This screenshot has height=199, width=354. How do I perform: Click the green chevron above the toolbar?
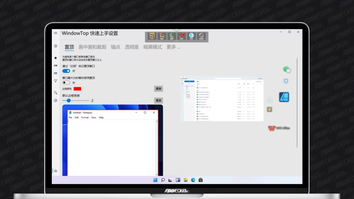coord(177,30)
